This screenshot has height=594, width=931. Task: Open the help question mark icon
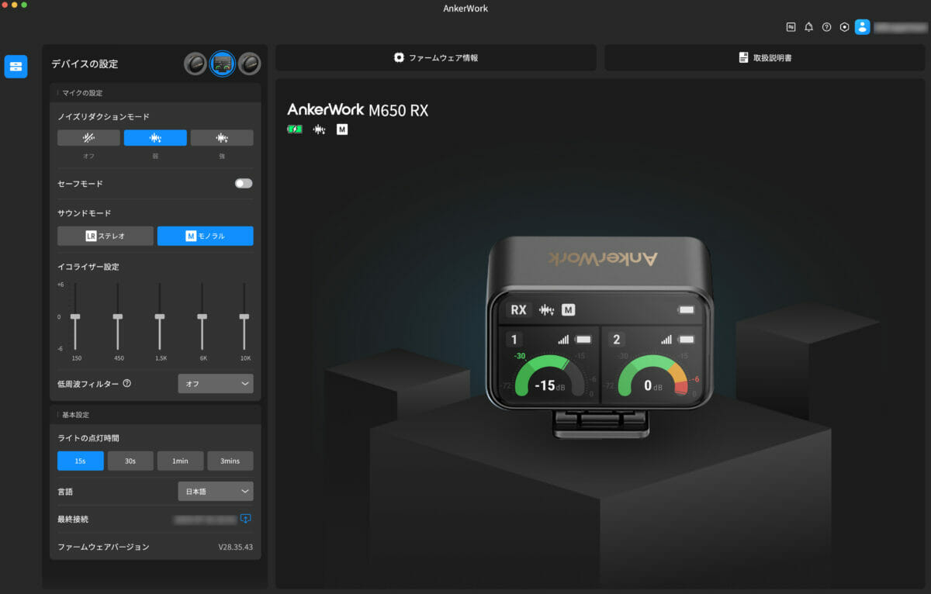(x=826, y=27)
